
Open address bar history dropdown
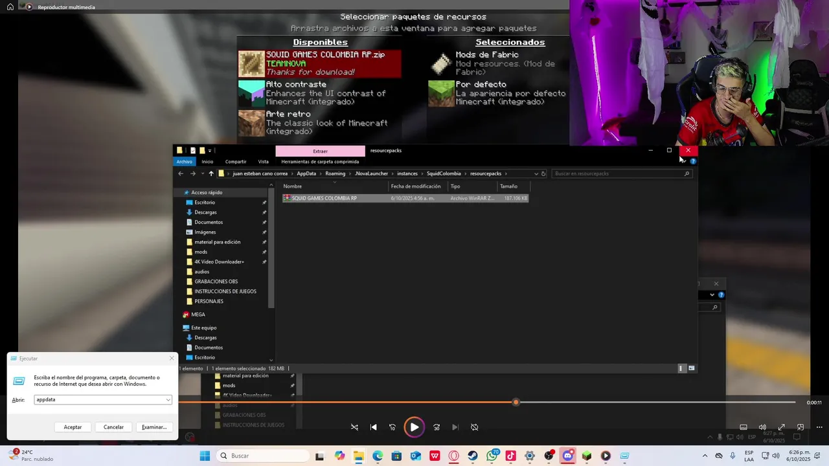tap(536, 173)
